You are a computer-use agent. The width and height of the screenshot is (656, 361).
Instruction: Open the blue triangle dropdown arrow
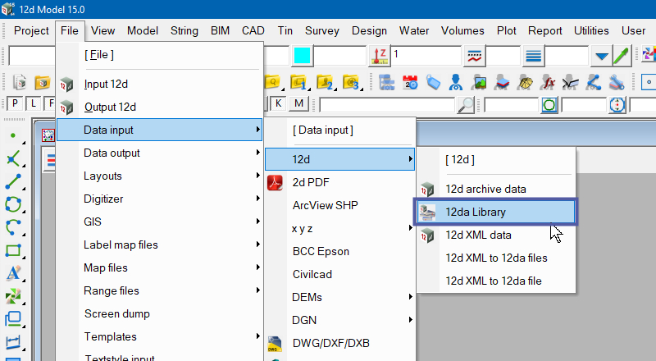602,56
